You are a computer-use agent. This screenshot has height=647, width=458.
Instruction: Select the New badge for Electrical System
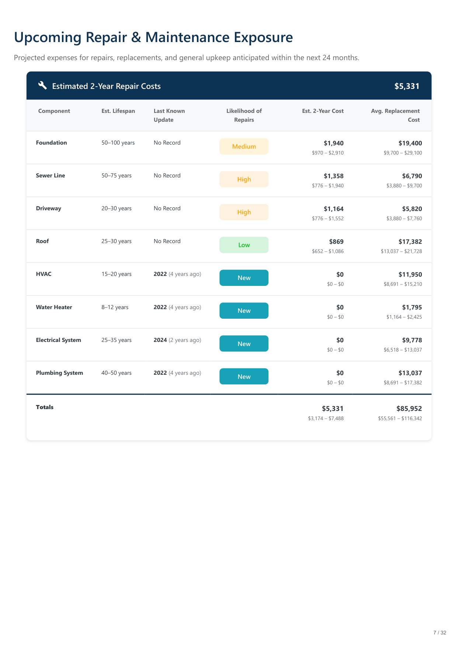244,344
